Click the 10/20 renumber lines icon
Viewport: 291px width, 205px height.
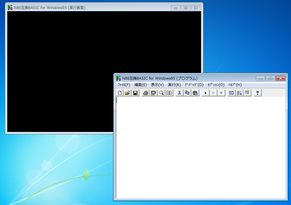coord(239,93)
